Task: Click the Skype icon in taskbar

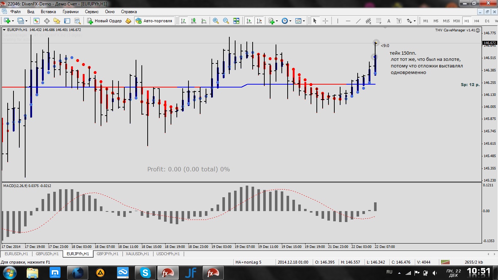Action: pyautogui.click(x=146, y=273)
